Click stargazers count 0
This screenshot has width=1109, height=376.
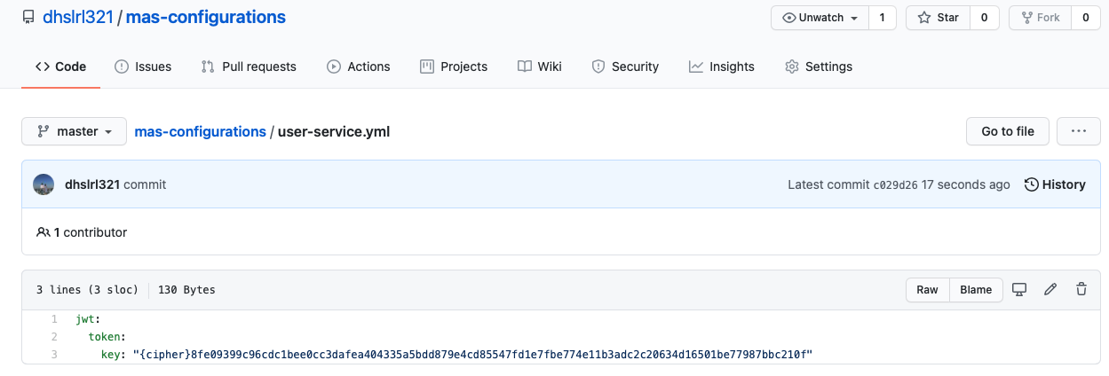coord(985,18)
